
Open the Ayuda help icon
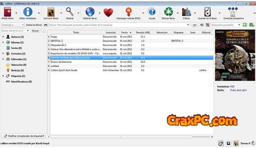(152, 12)
